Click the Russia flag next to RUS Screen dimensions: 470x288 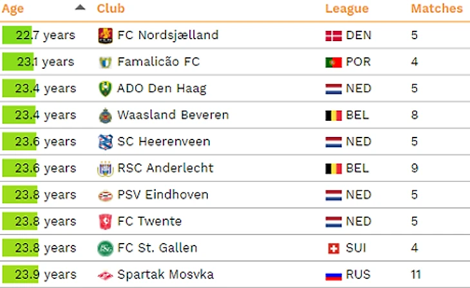pyautogui.click(x=334, y=275)
